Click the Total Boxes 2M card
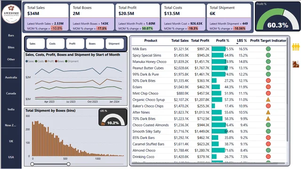Screen dimensions: 301x169 [92, 17]
